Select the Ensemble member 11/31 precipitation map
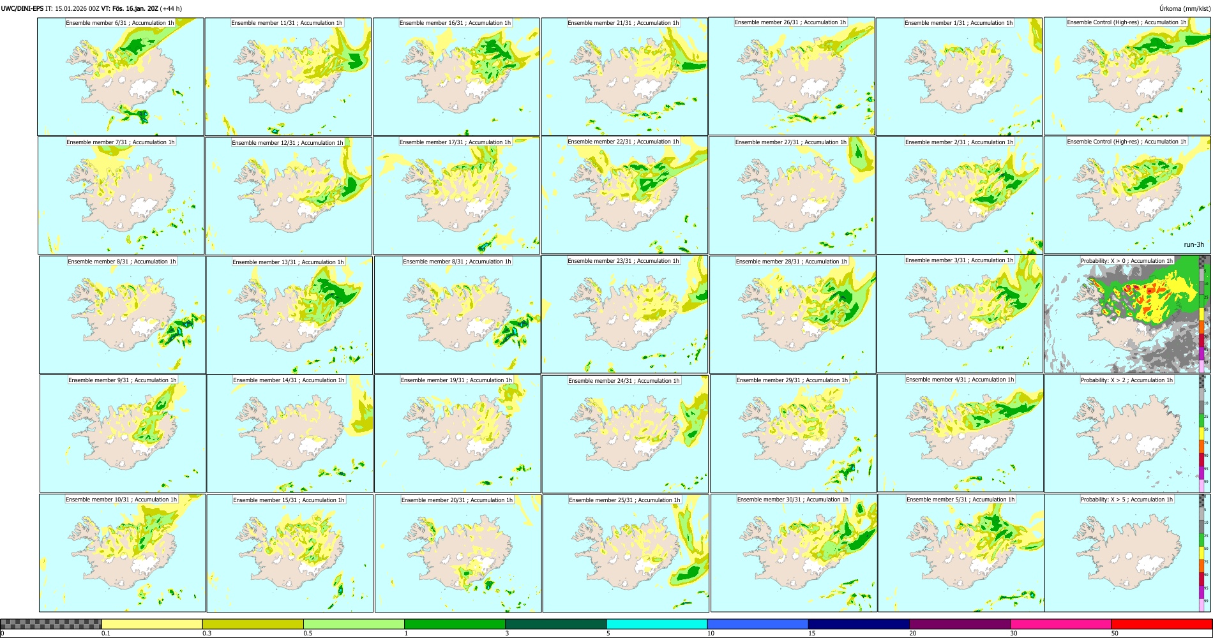Viewport: 1213px width, 638px height. [288, 77]
